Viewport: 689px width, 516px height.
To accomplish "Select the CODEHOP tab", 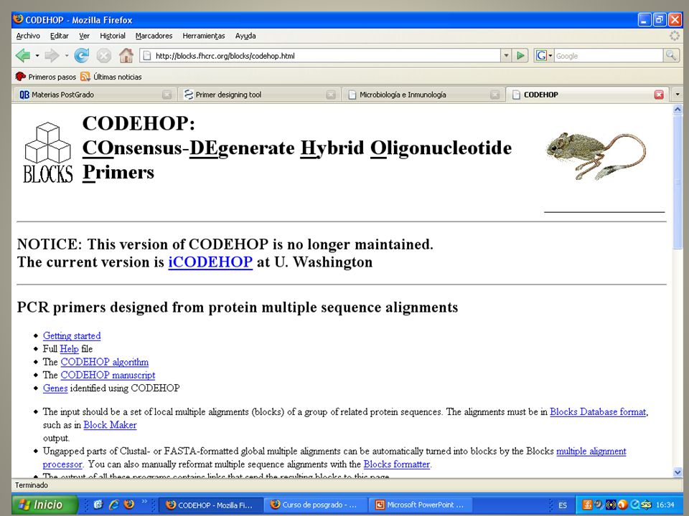I will tap(588, 95).
